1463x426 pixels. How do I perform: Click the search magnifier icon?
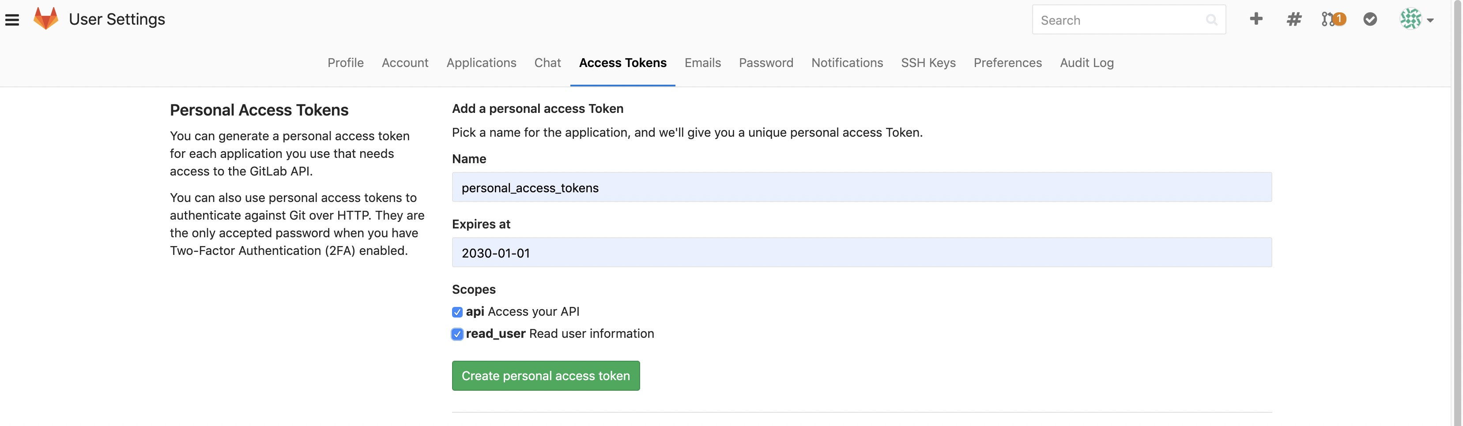tap(1211, 19)
